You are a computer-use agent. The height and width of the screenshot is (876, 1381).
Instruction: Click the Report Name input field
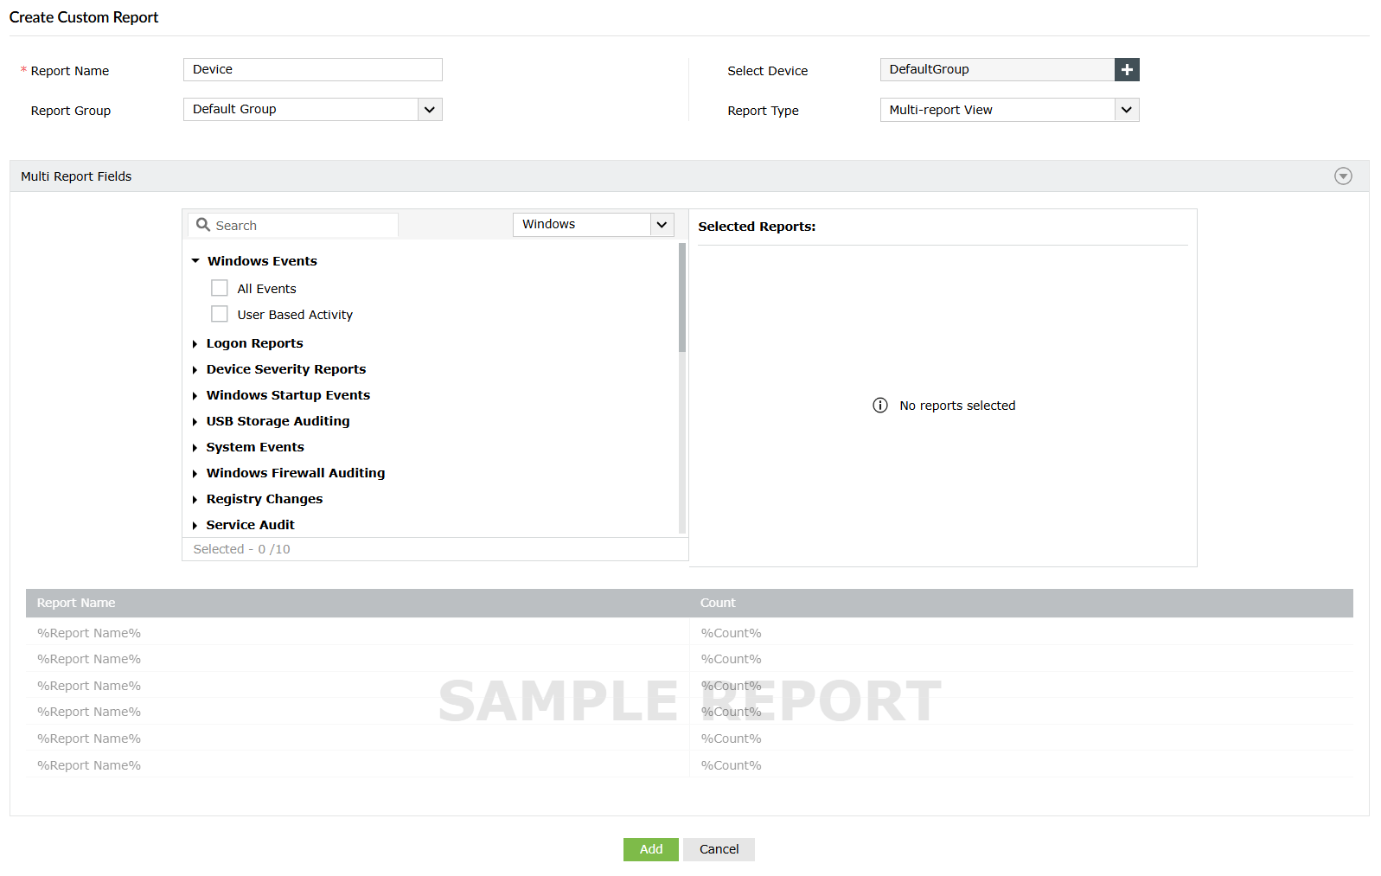313,69
